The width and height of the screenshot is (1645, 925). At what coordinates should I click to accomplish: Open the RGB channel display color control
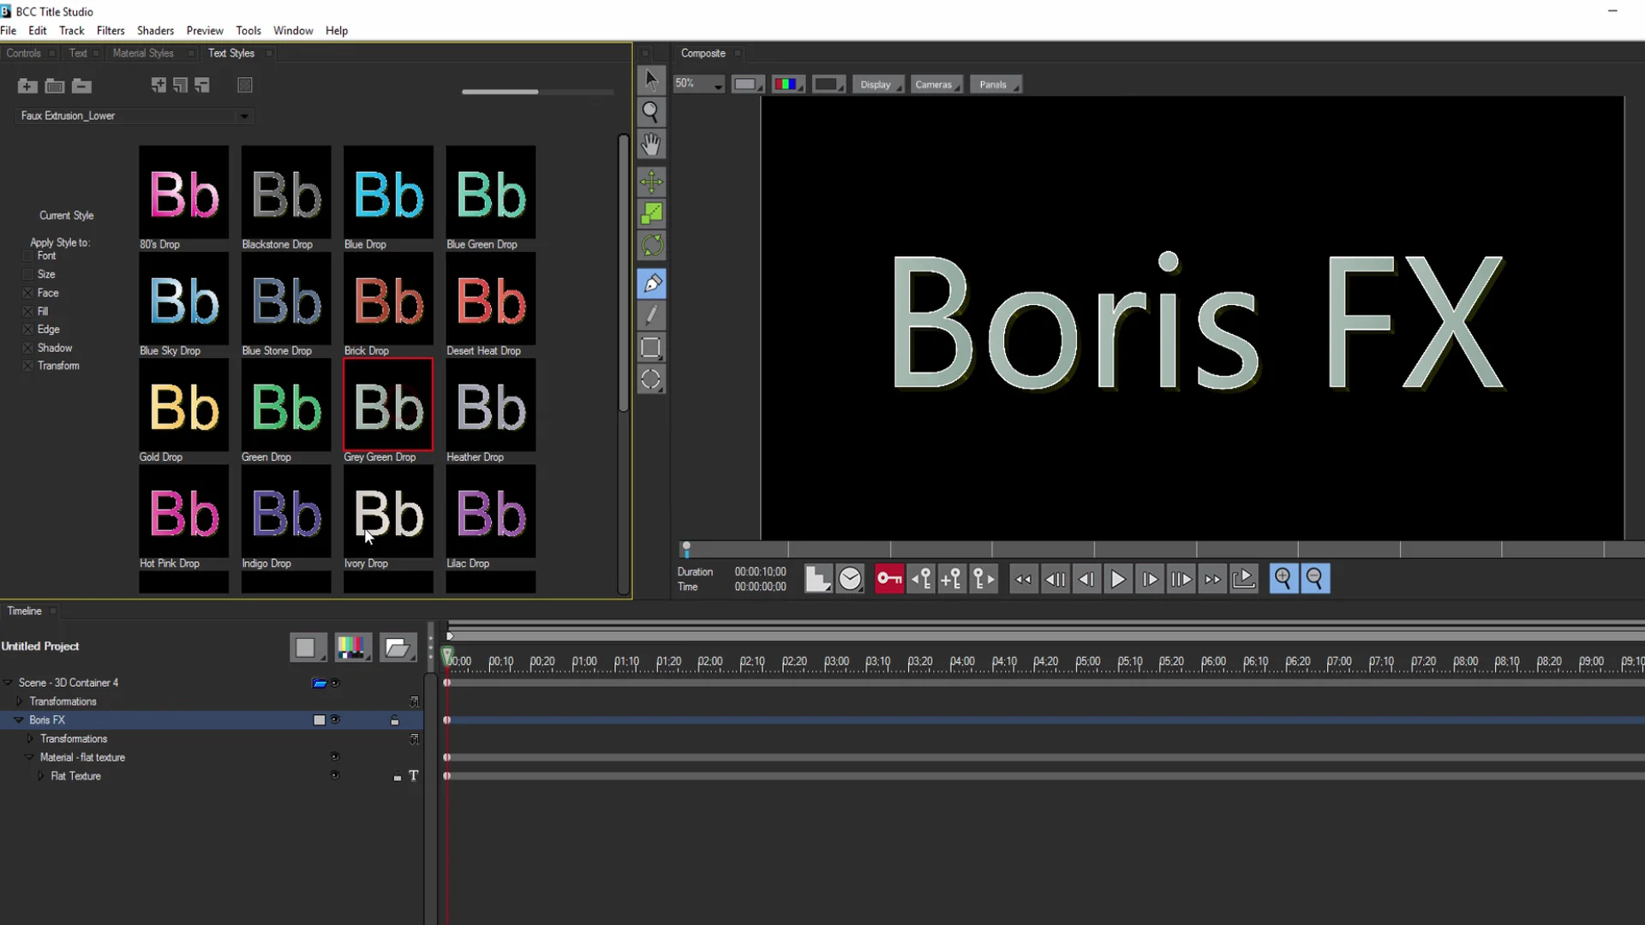pyautogui.click(x=787, y=83)
